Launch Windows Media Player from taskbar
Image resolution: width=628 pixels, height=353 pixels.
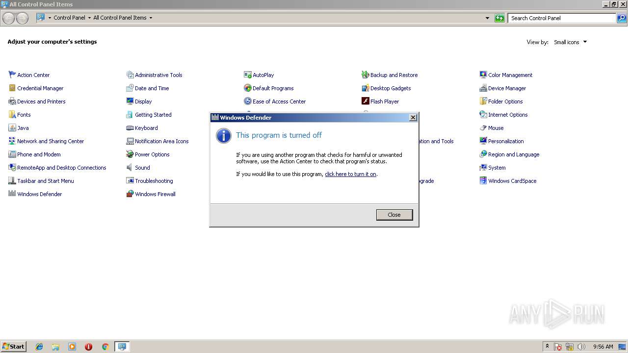[72, 347]
